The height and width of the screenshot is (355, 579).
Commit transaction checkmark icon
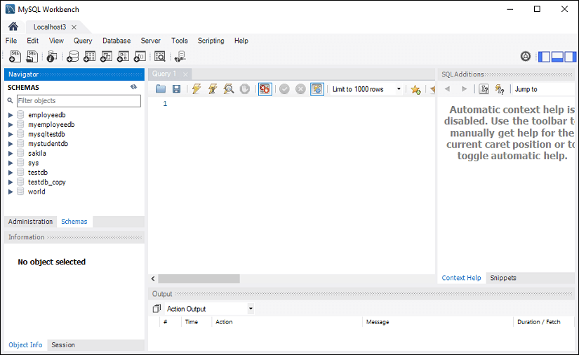coord(284,89)
